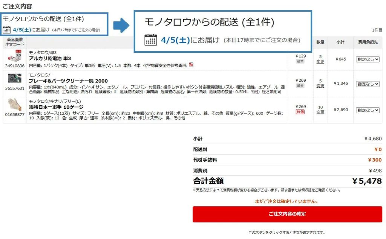Open the brake cleaner product thumbnail
Screen dimensions: 386x239
coord(15,78)
